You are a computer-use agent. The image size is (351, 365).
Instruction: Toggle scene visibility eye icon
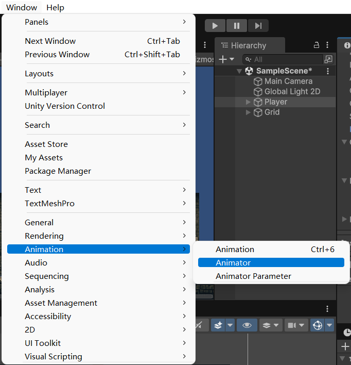click(x=247, y=325)
